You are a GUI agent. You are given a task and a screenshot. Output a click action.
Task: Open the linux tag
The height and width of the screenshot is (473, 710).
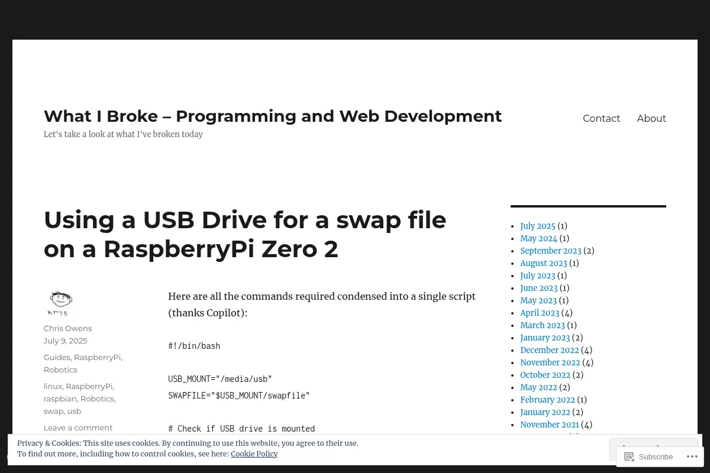point(53,386)
